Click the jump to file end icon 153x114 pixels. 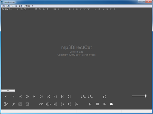(69, 97)
